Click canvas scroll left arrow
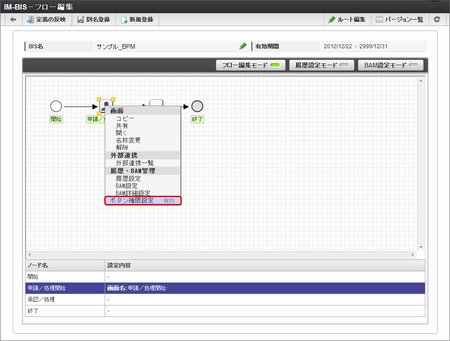 [29, 254]
